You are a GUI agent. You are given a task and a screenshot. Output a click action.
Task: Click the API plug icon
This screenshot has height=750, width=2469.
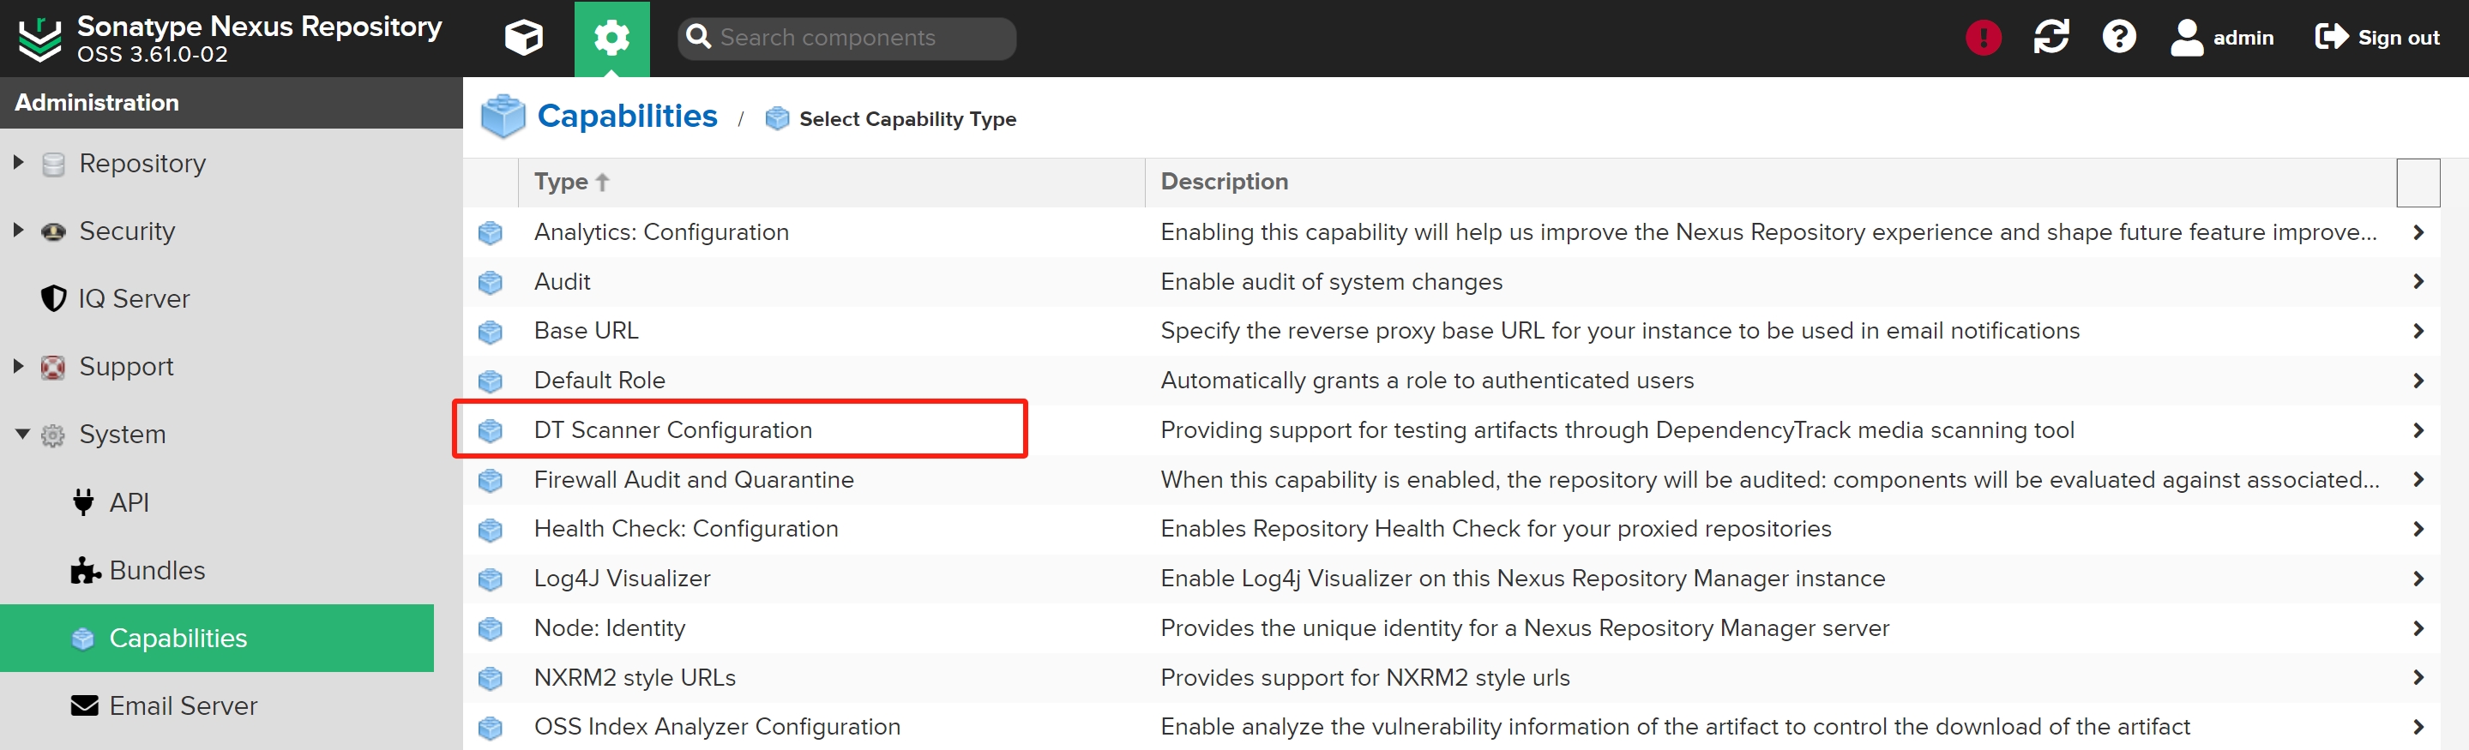pos(84,502)
